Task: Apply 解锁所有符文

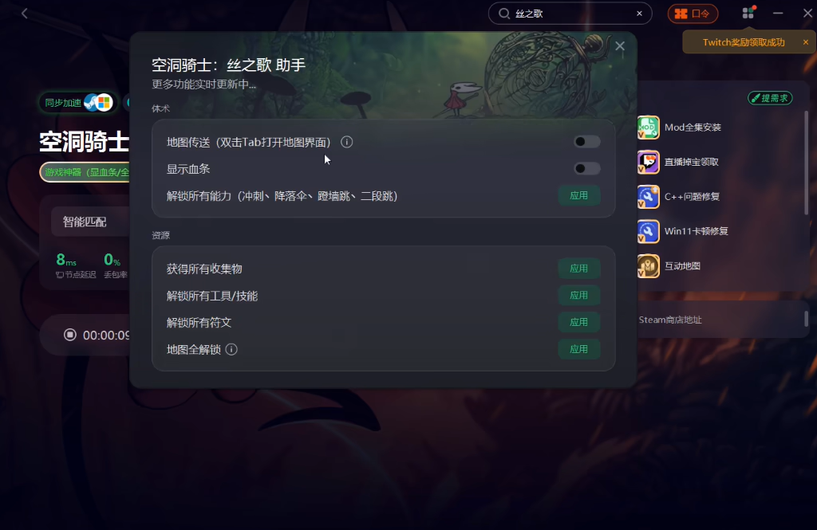Action: pos(579,322)
